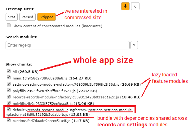Uncheck the polyfills-es5 chunk checkbox
Screen dimensions: 190x131
(9, 90)
